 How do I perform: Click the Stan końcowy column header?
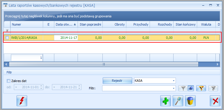(x=185, y=24)
